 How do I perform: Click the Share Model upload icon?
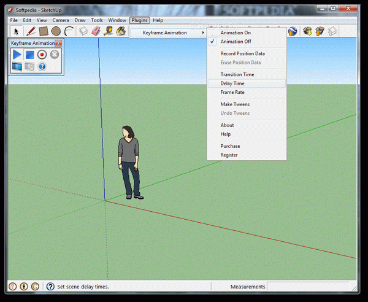click(320, 31)
